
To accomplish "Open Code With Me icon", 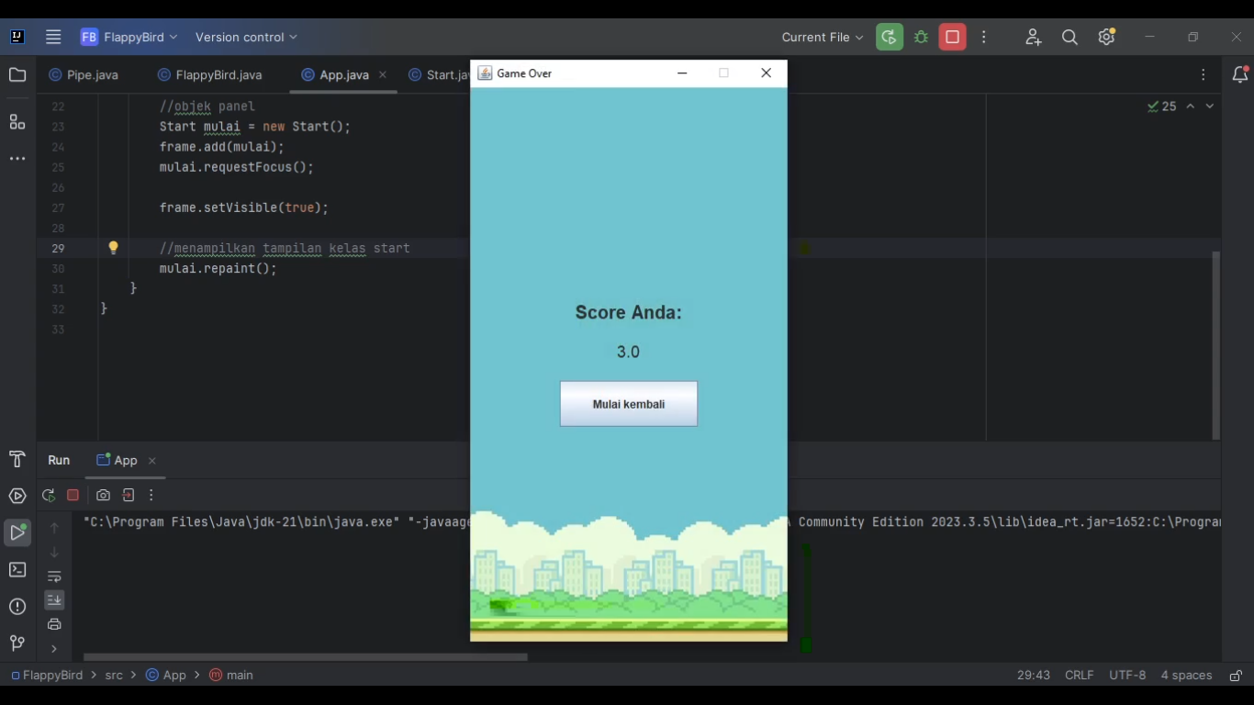I will 1034,38.
